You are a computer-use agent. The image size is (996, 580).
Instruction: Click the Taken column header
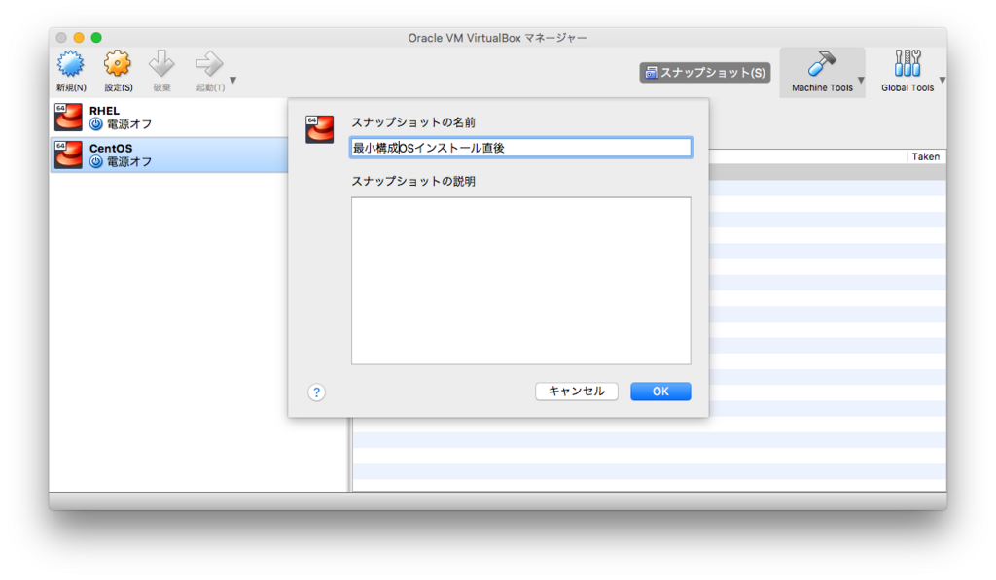(x=925, y=156)
